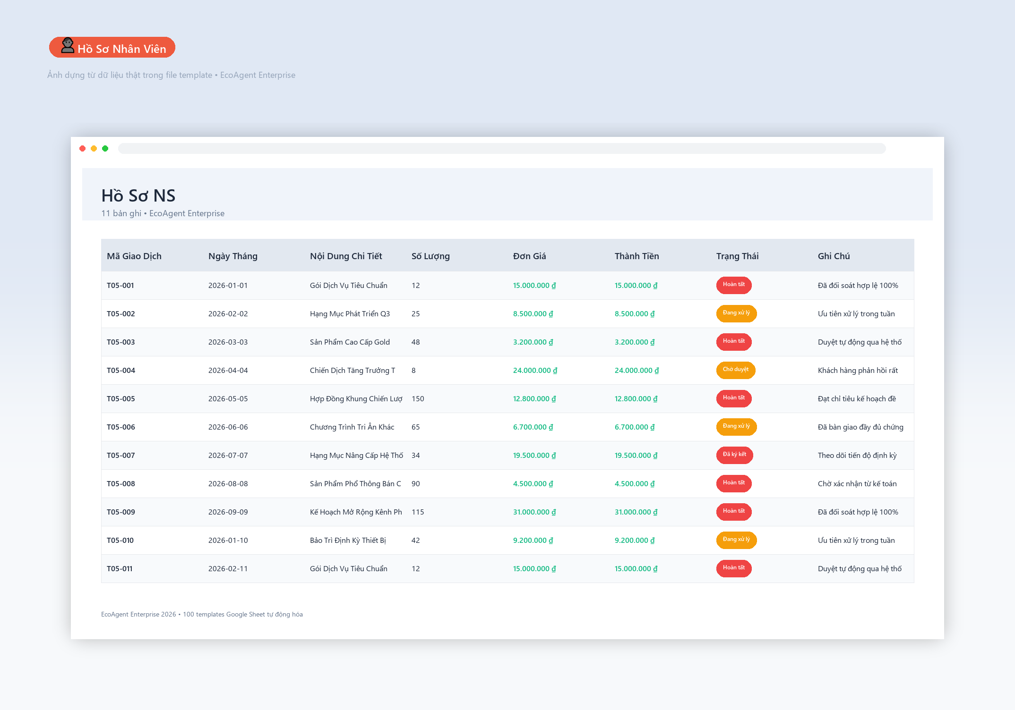Click the Hồ Sơ Nhân Viên badge
The height and width of the screenshot is (710, 1015).
click(x=112, y=47)
